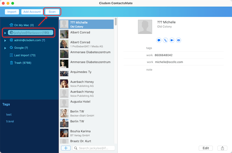Add new contact with plus button

(x=66, y=148)
